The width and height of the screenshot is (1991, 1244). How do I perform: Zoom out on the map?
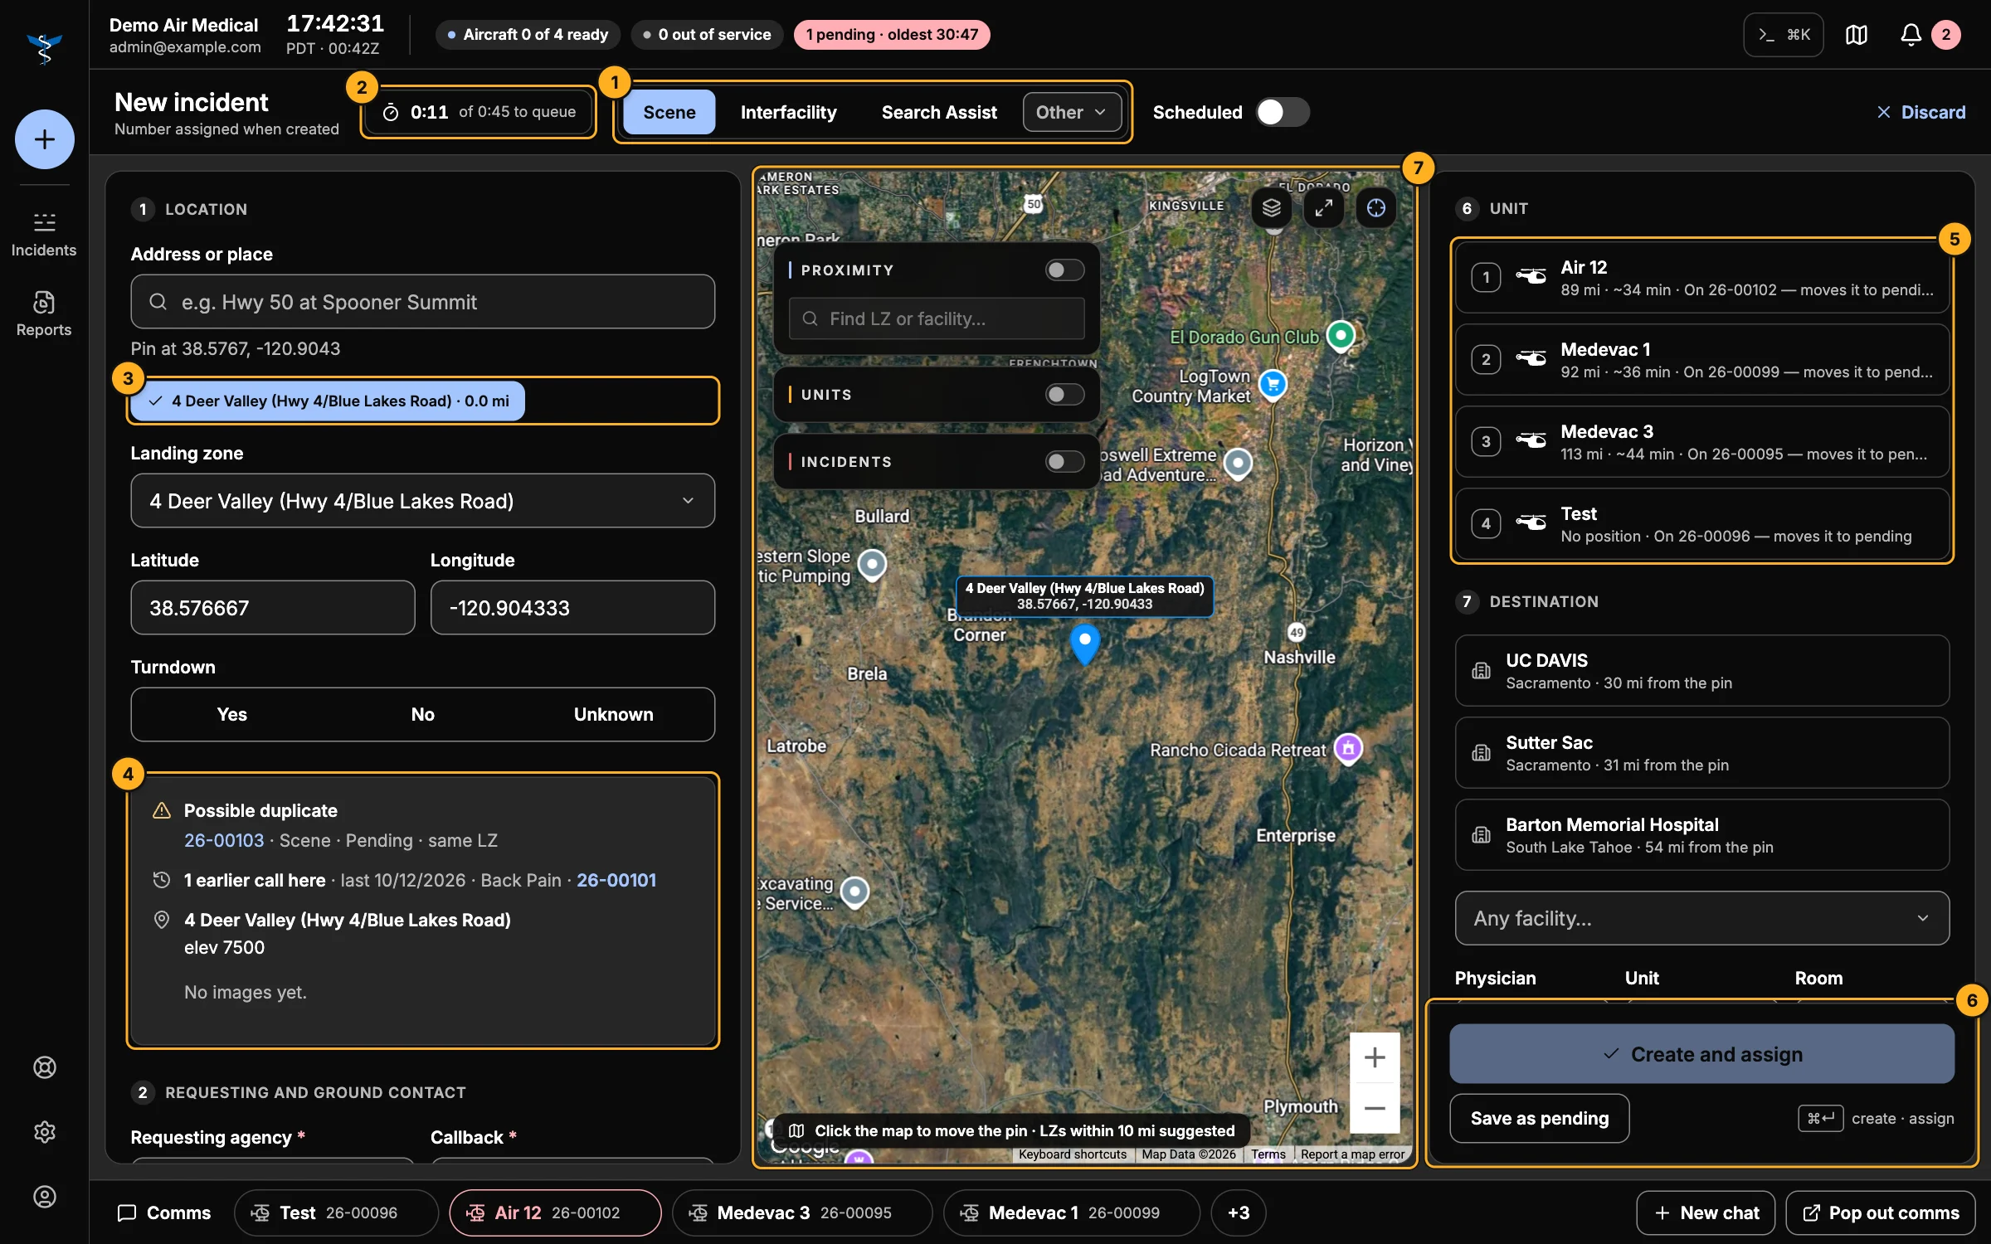click(1375, 1109)
